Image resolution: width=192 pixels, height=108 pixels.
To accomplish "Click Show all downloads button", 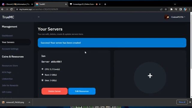I will tap(182, 102).
